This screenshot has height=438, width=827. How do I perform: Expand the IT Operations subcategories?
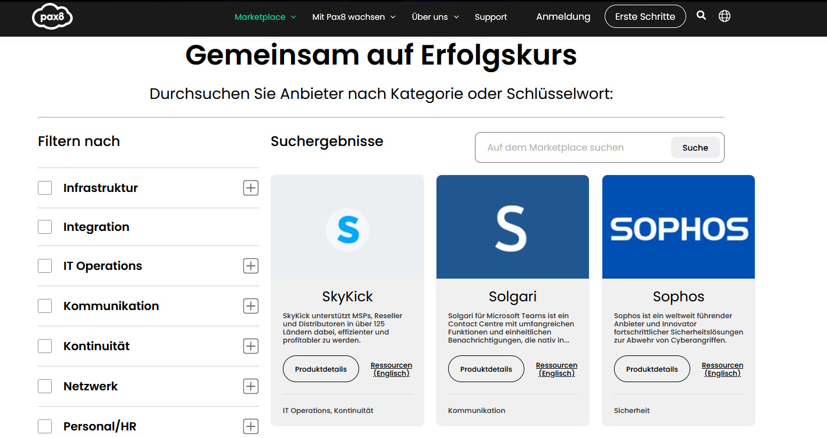(251, 266)
